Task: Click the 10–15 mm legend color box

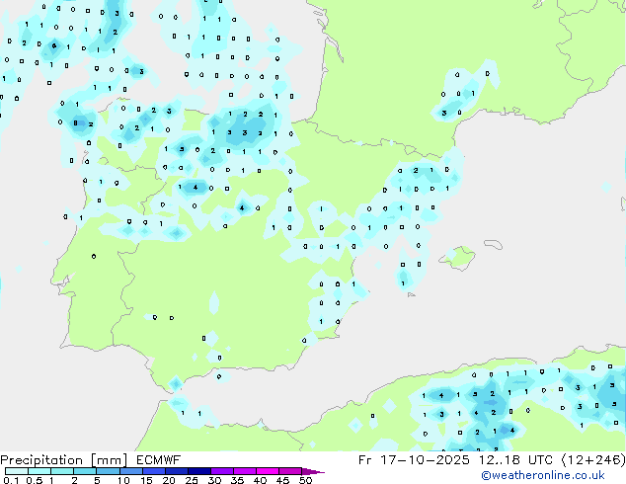Action: [130, 471]
